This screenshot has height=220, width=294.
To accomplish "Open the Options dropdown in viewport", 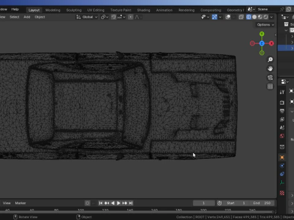I will [x=265, y=24].
